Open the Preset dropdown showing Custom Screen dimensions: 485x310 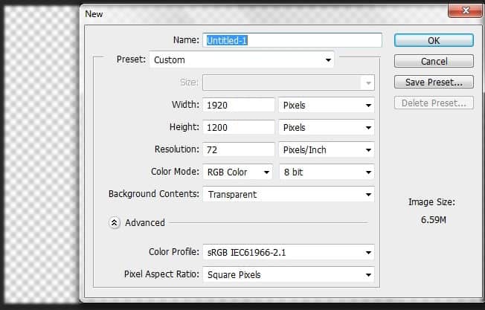(242, 59)
